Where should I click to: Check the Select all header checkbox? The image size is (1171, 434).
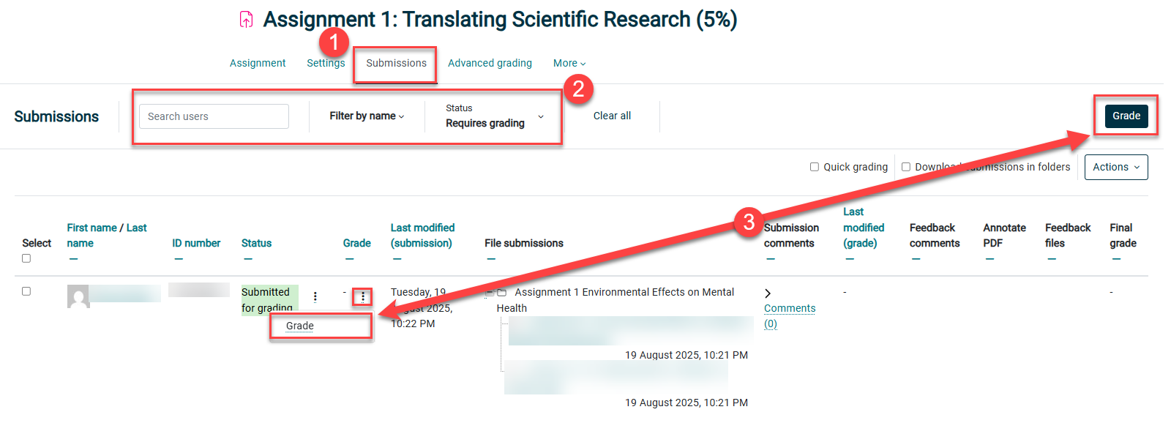click(26, 258)
